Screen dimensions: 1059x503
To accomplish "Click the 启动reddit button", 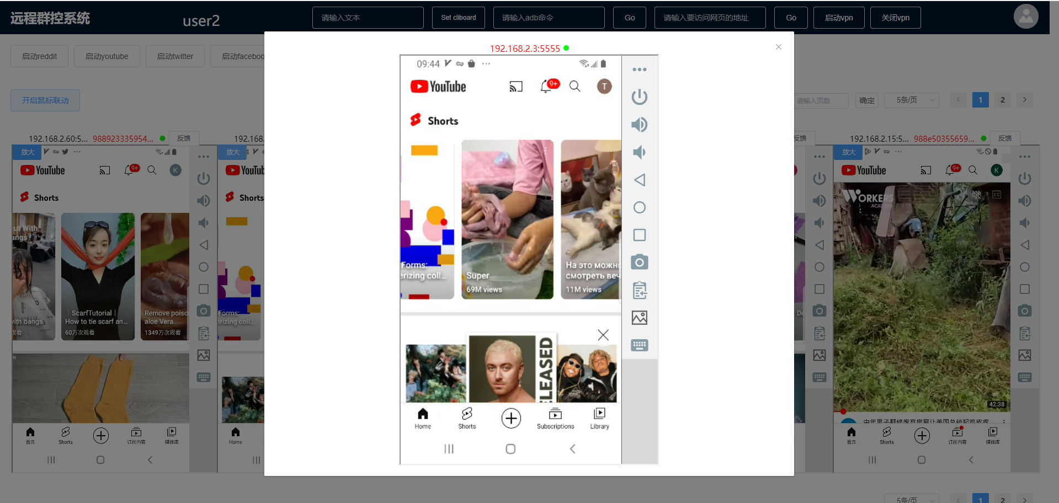I will pos(39,56).
